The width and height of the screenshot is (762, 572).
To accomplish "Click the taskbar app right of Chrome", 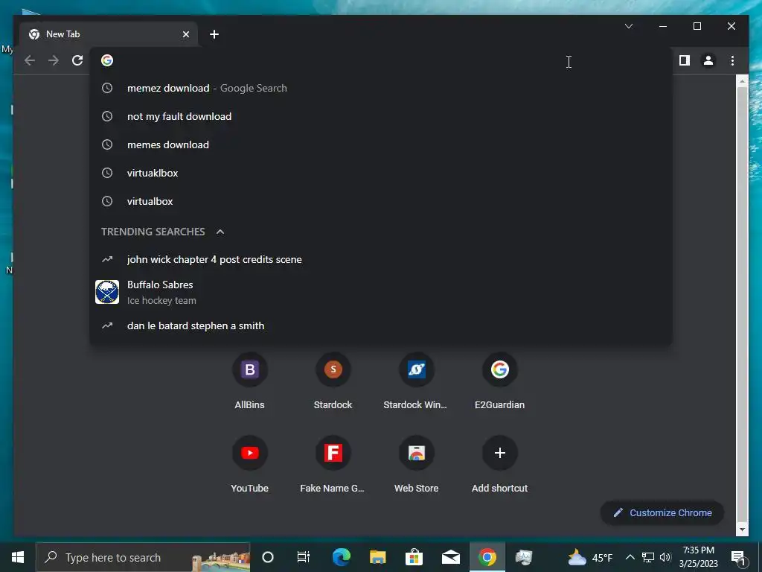I will point(524,557).
